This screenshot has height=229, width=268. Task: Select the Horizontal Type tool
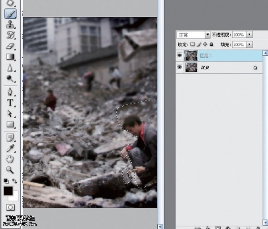coord(10,103)
